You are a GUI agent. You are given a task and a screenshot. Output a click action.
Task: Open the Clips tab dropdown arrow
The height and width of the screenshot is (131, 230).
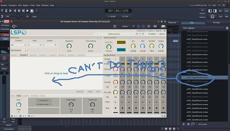[204, 23]
